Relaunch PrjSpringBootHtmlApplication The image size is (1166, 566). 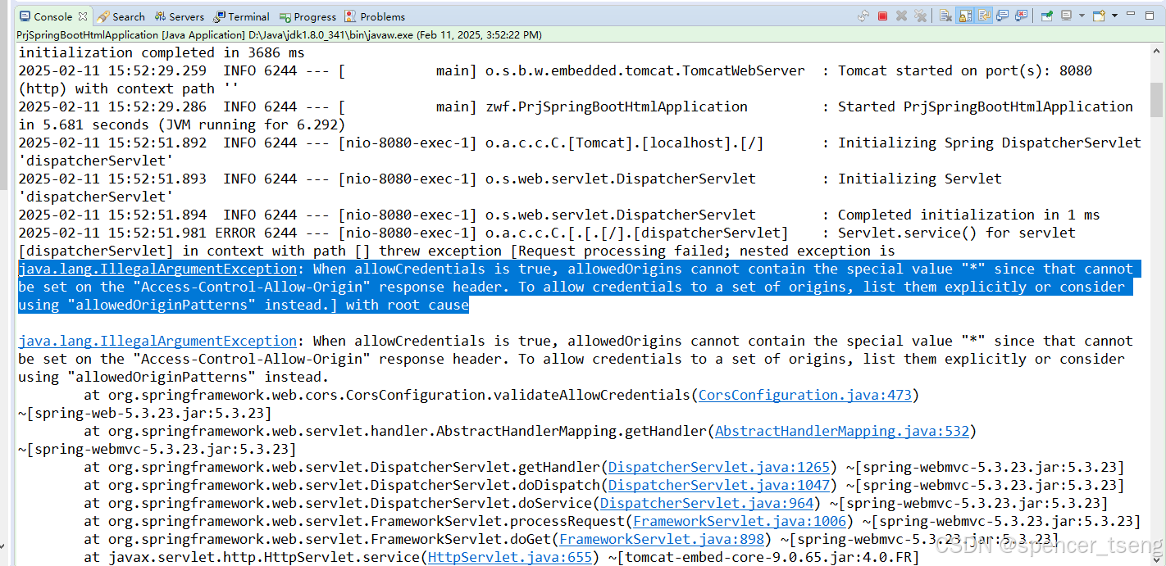coord(863,16)
